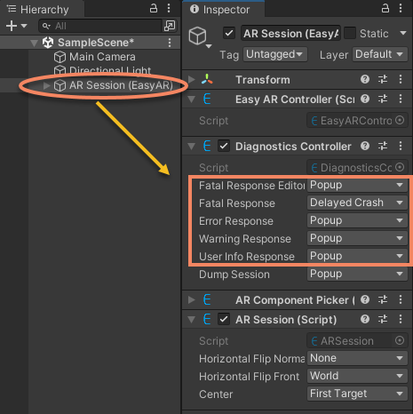
Task: Disable the Diagnostics Controller component checkbox
Action: (x=224, y=146)
